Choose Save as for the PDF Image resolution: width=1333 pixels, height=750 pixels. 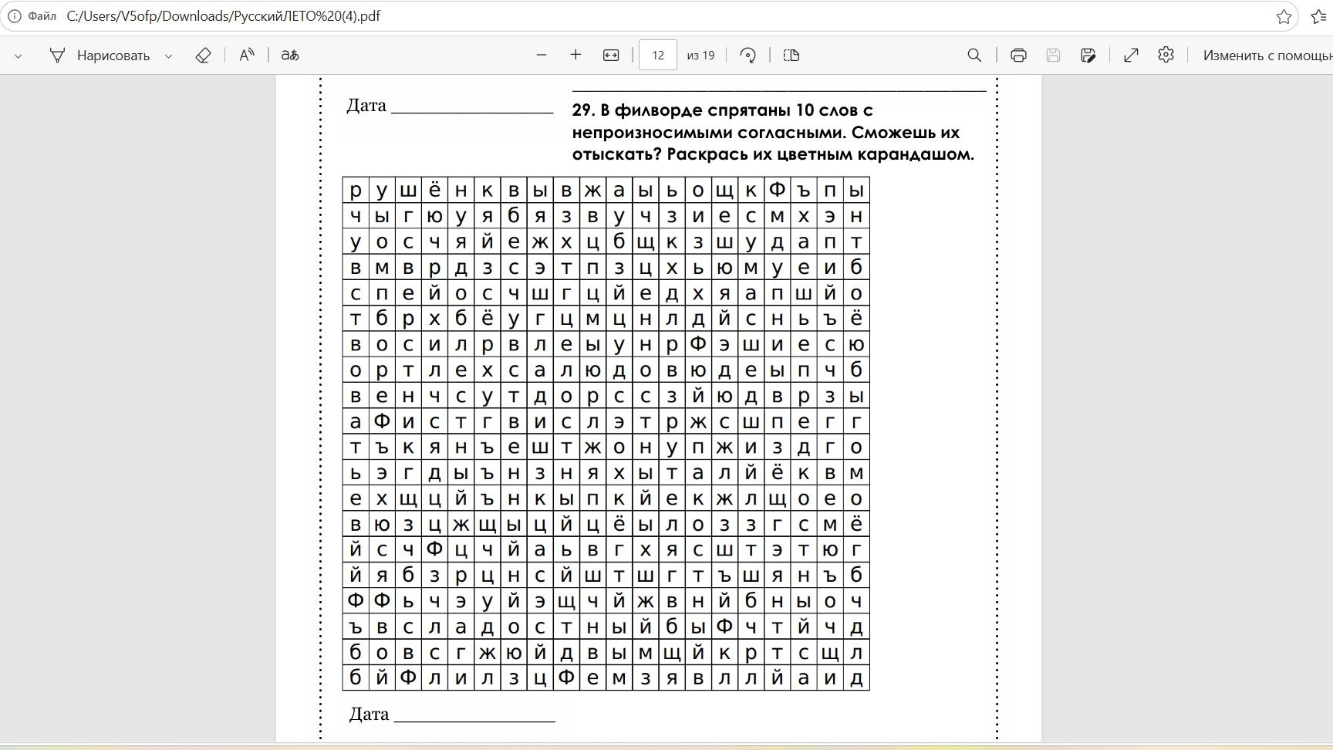coord(1088,55)
